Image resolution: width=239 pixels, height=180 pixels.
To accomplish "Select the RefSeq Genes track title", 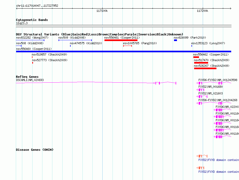I will [x=27, y=77].
